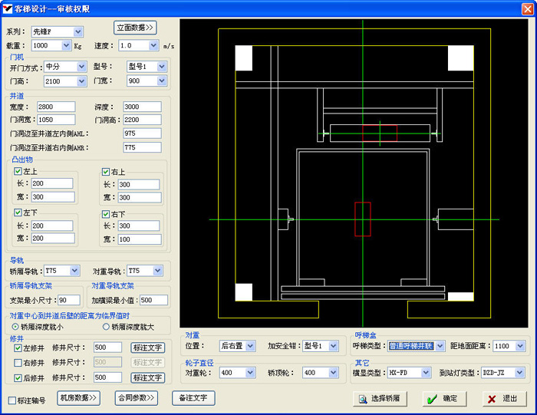Click the 合同参数>> button
Viewport: 537px width, 415px height.
[x=137, y=398]
